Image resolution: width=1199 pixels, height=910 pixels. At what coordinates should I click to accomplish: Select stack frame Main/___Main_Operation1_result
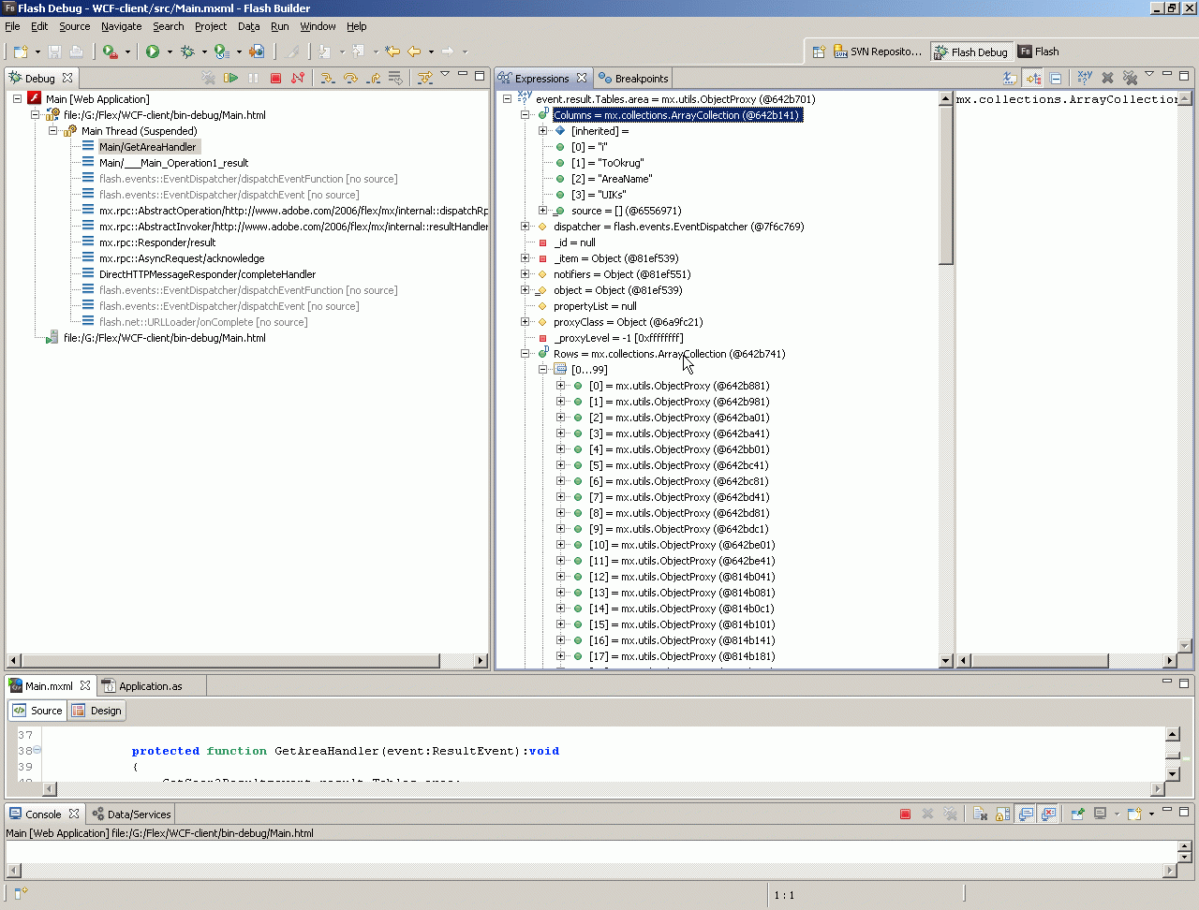pyautogui.click(x=173, y=163)
